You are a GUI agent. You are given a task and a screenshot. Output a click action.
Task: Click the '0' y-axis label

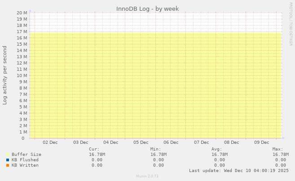(x=23, y=138)
